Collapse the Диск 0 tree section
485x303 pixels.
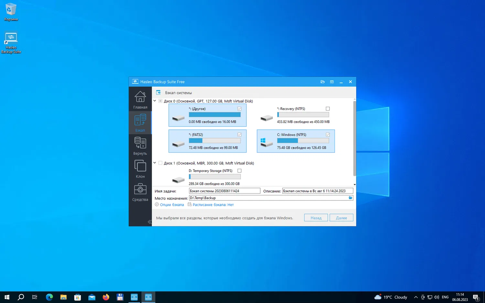pos(155,101)
